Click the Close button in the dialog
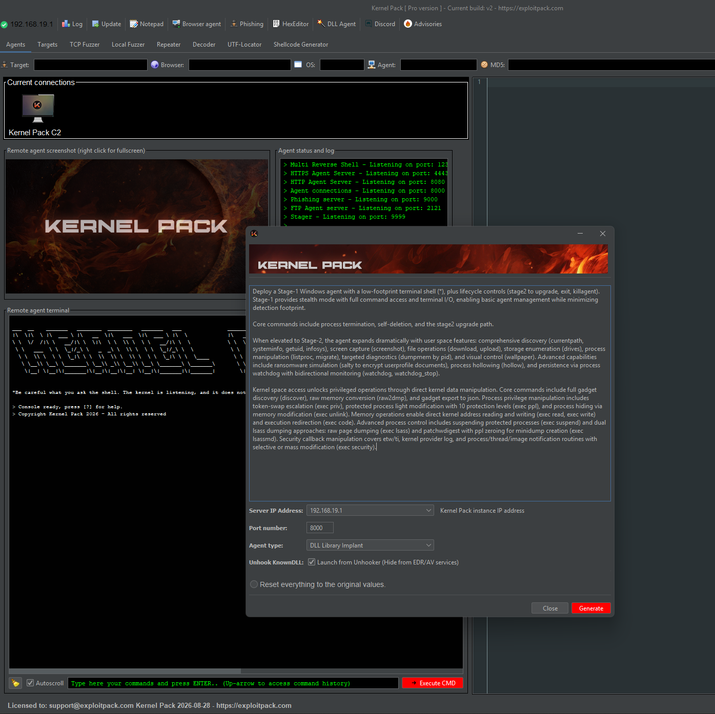This screenshot has width=715, height=714. (x=550, y=608)
